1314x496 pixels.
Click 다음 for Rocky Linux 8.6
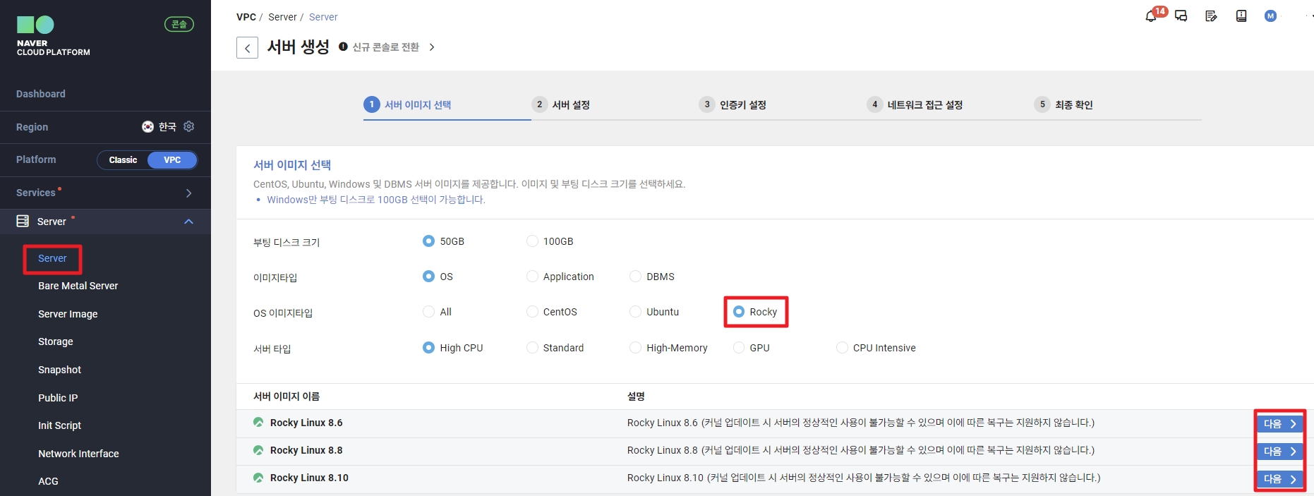1279,423
